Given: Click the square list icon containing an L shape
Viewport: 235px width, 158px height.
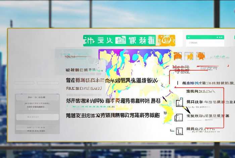Looking at the screenshot, I should click(179, 131).
